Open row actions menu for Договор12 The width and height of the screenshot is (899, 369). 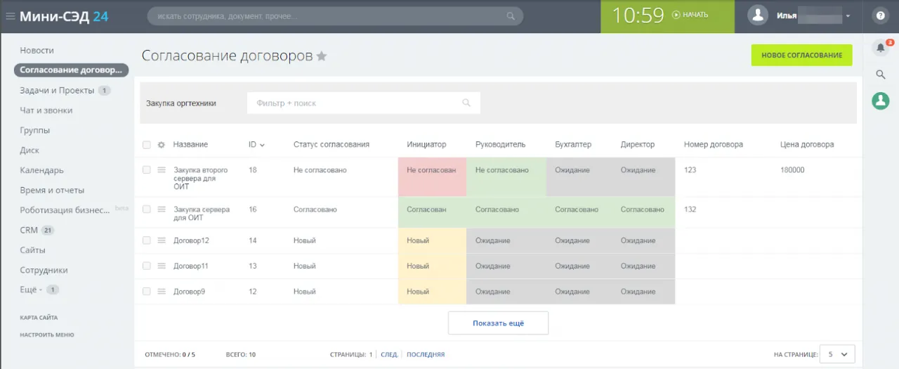[162, 240]
